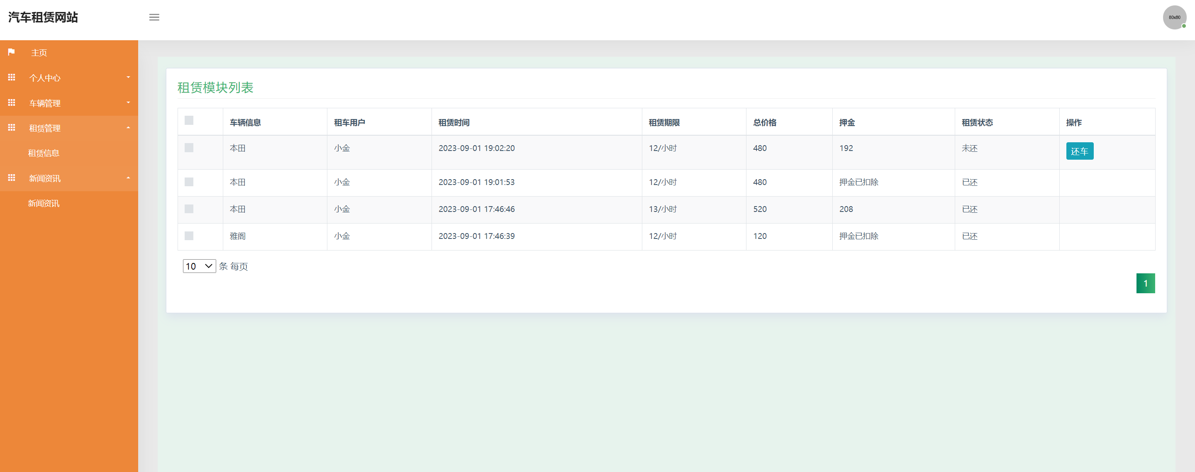Click the 总价格 column header

[x=764, y=122]
